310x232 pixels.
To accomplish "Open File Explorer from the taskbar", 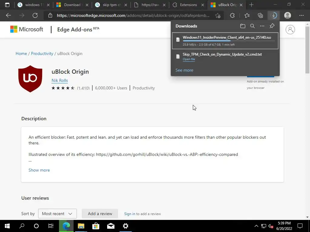I will (81, 226).
